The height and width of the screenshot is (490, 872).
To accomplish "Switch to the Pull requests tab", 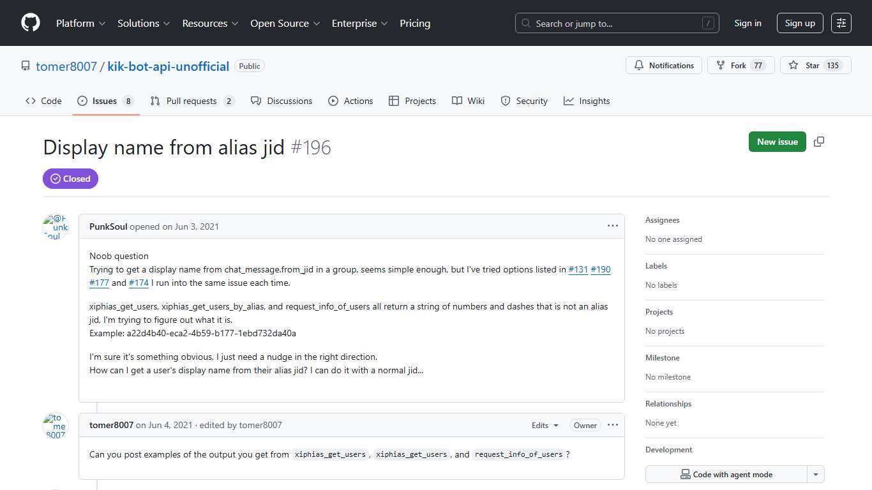I will 192,101.
